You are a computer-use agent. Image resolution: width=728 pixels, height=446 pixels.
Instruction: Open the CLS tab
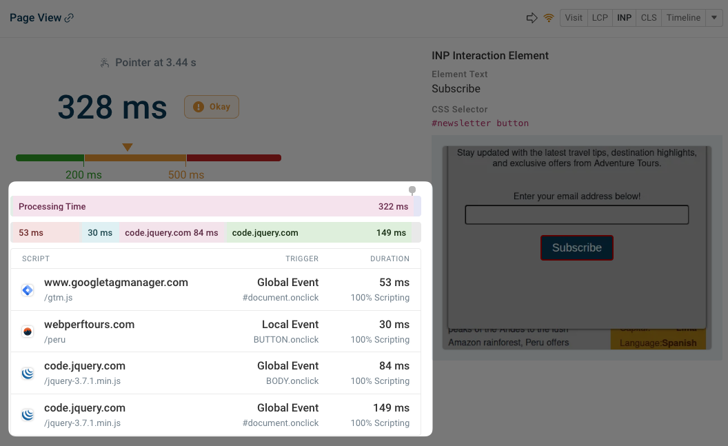(x=649, y=18)
